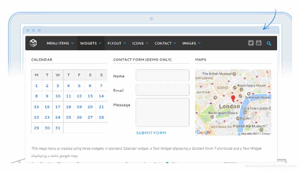Expand the Widgets dropdown arrow
This screenshot has width=300, height=172.
point(100,43)
